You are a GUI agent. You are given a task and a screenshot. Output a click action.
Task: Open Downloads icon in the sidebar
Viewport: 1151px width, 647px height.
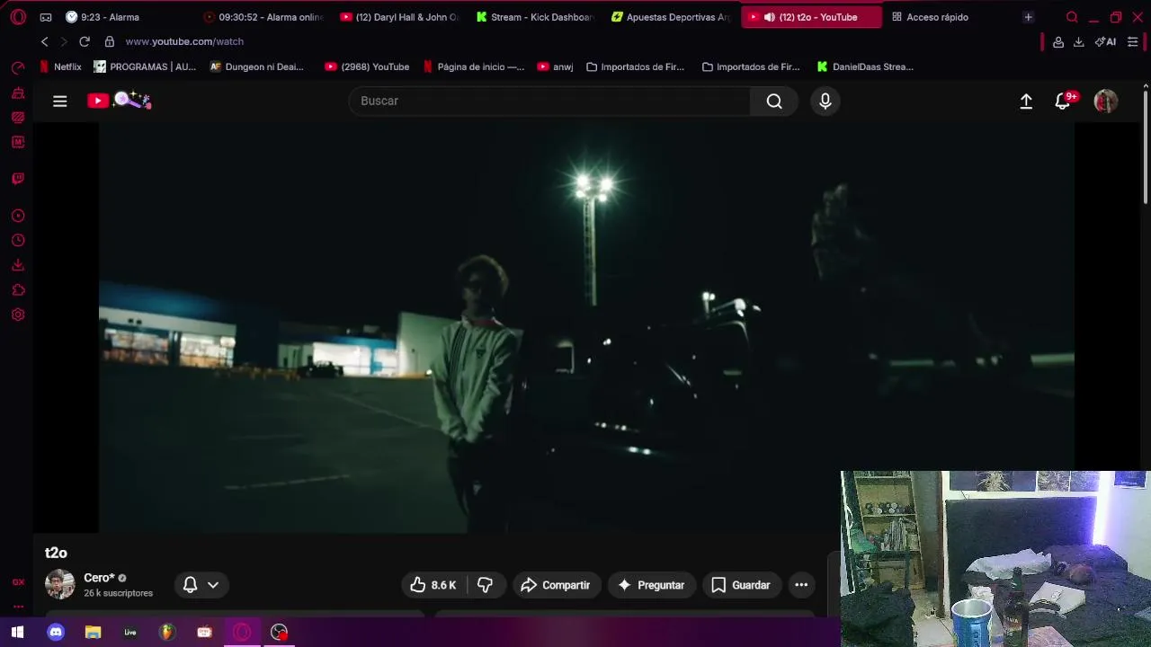tap(18, 265)
